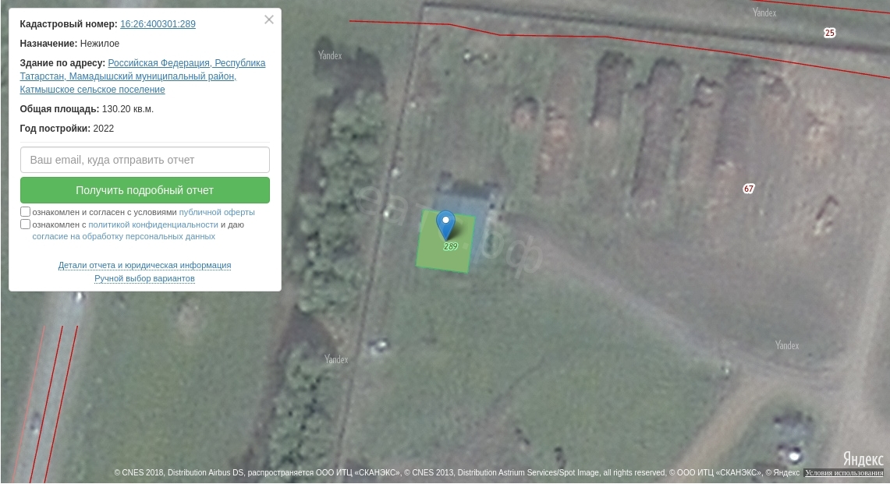Open Условия использования link
The image size is (890, 484).
click(844, 472)
